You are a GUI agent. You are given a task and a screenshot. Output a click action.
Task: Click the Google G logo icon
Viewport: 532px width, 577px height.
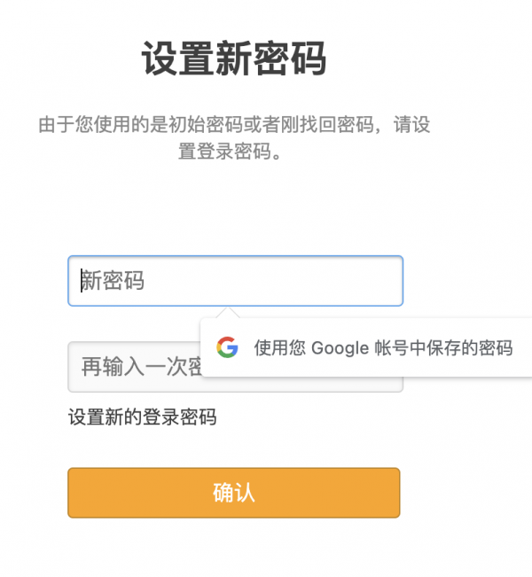pyautogui.click(x=227, y=347)
